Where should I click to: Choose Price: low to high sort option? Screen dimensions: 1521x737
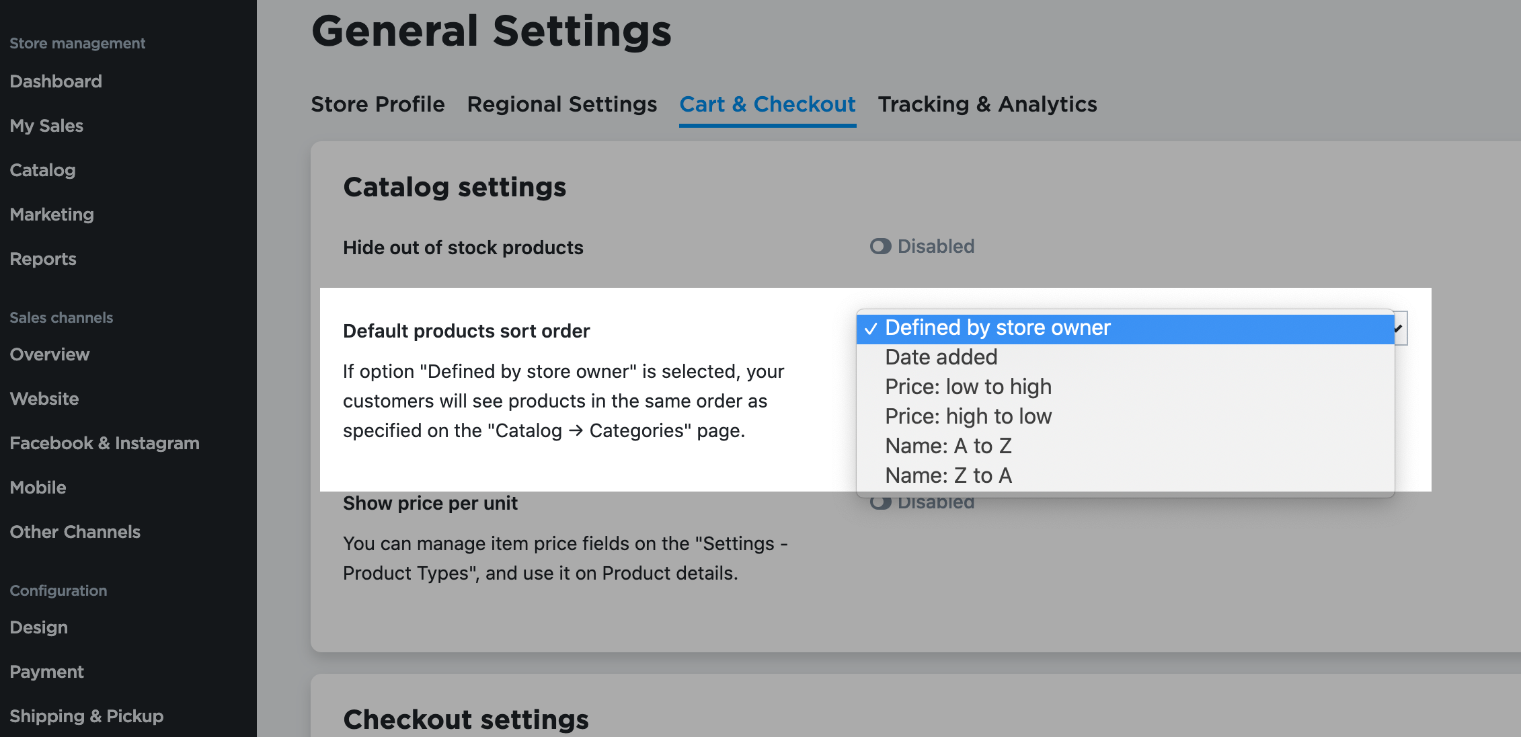tap(968, 386)
